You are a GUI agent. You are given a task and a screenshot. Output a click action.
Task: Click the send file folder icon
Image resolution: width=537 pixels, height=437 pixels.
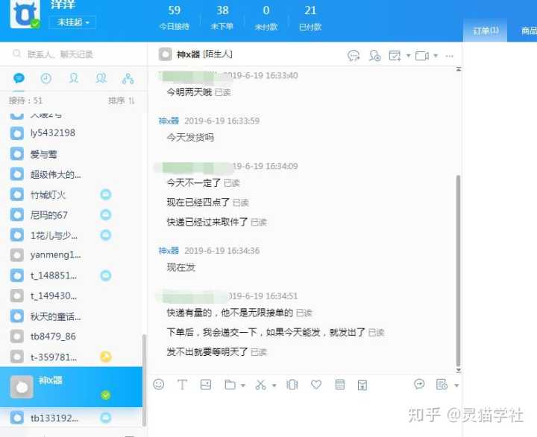(x=230, y=385)
